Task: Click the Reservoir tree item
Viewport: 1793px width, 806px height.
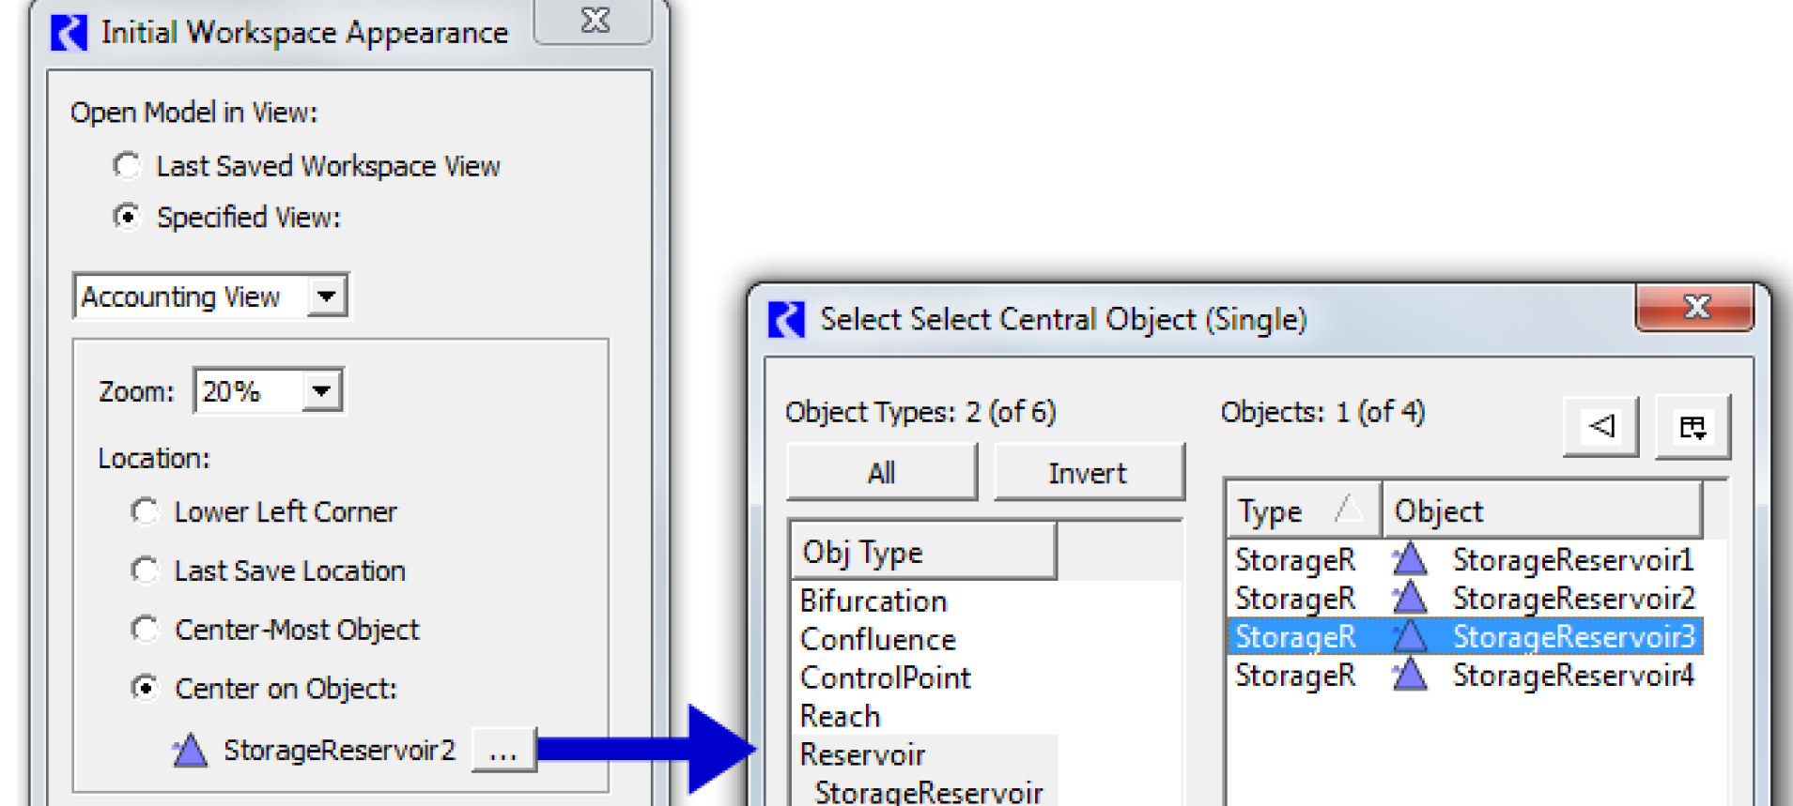Action: 862,754
